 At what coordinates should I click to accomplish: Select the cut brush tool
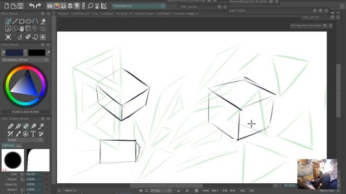[x=28, y=29]
